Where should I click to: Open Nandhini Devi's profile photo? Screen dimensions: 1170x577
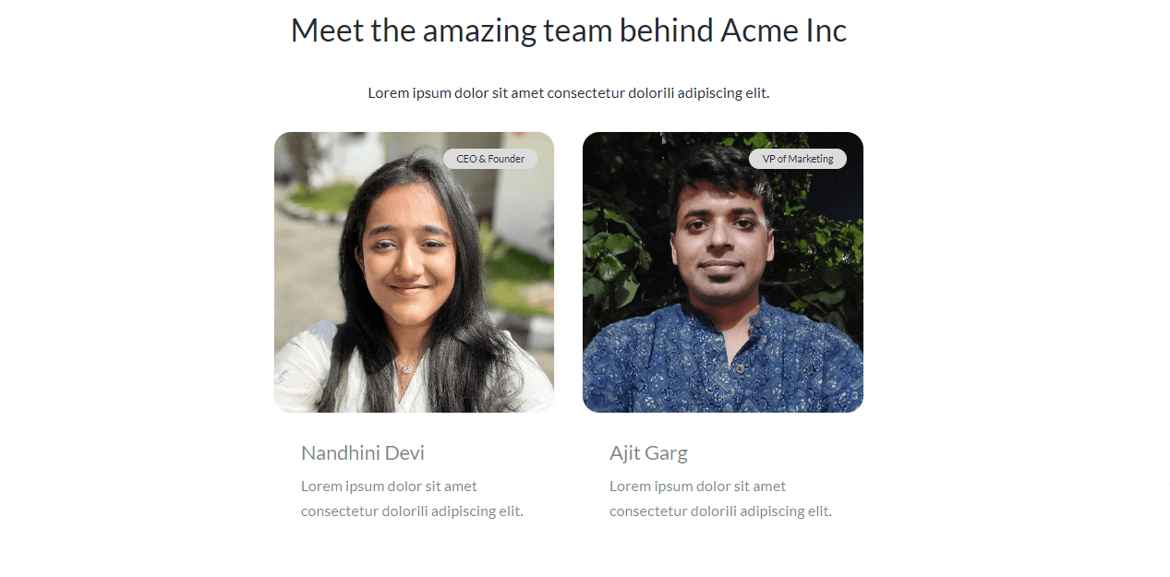(x=414, y=272)
